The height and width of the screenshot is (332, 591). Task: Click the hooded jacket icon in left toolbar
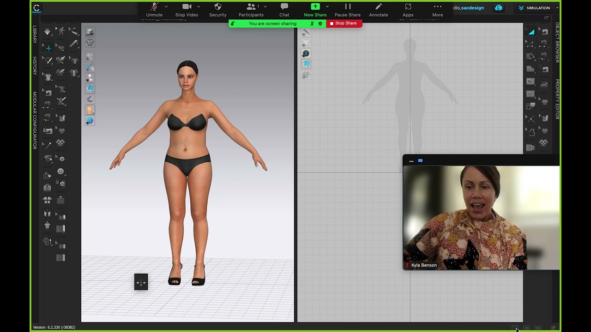(48, 188)
